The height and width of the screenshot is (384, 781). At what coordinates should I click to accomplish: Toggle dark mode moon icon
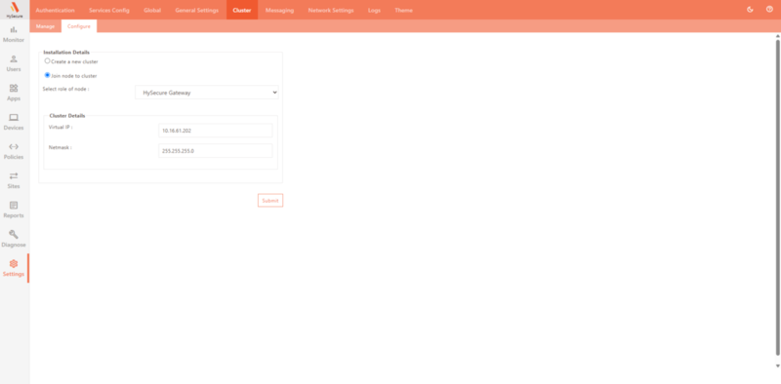[750, 10]
